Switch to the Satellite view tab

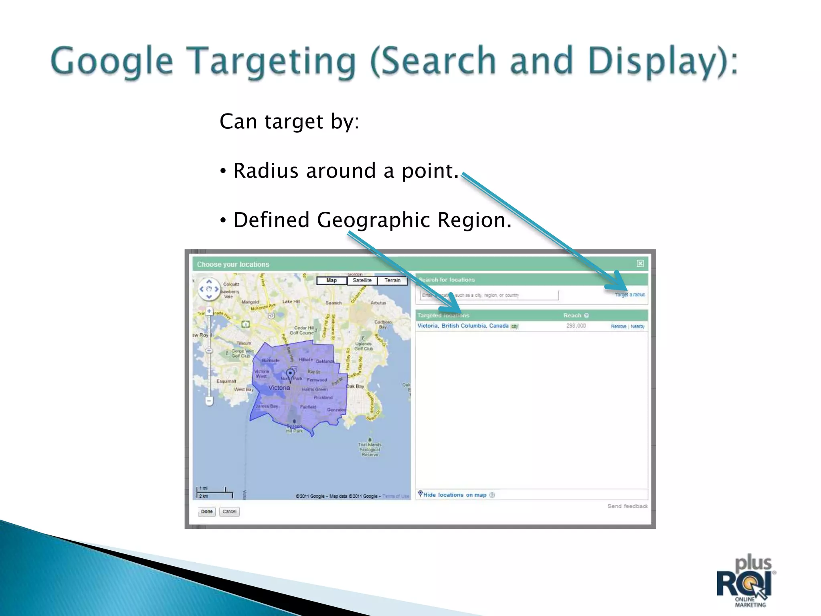point(362,280)
